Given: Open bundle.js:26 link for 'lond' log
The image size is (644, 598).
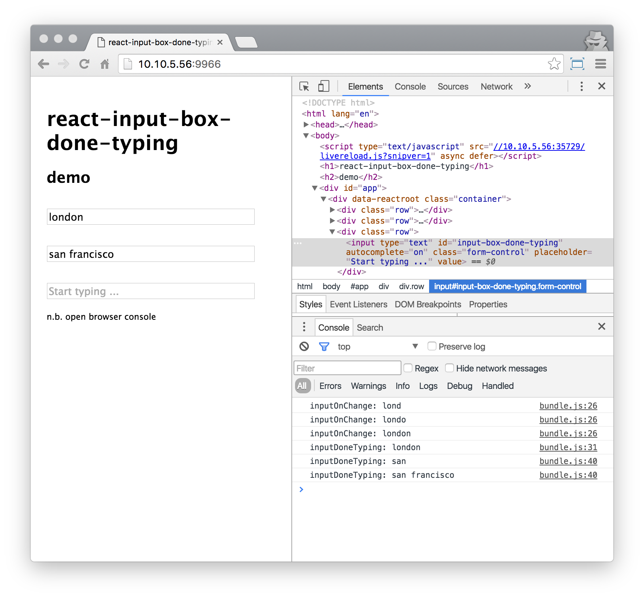Looking at the screenshot, I should 568,406.
